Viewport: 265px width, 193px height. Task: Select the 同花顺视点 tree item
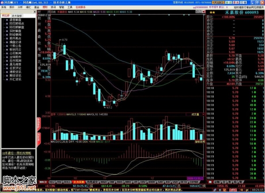pos(17,23)
